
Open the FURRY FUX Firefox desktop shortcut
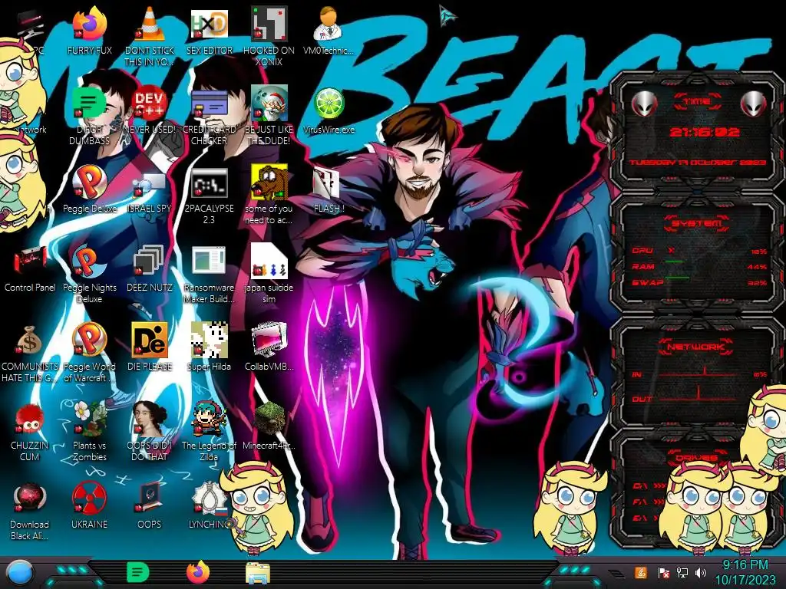pyautogui.click(x=90, y=24)
